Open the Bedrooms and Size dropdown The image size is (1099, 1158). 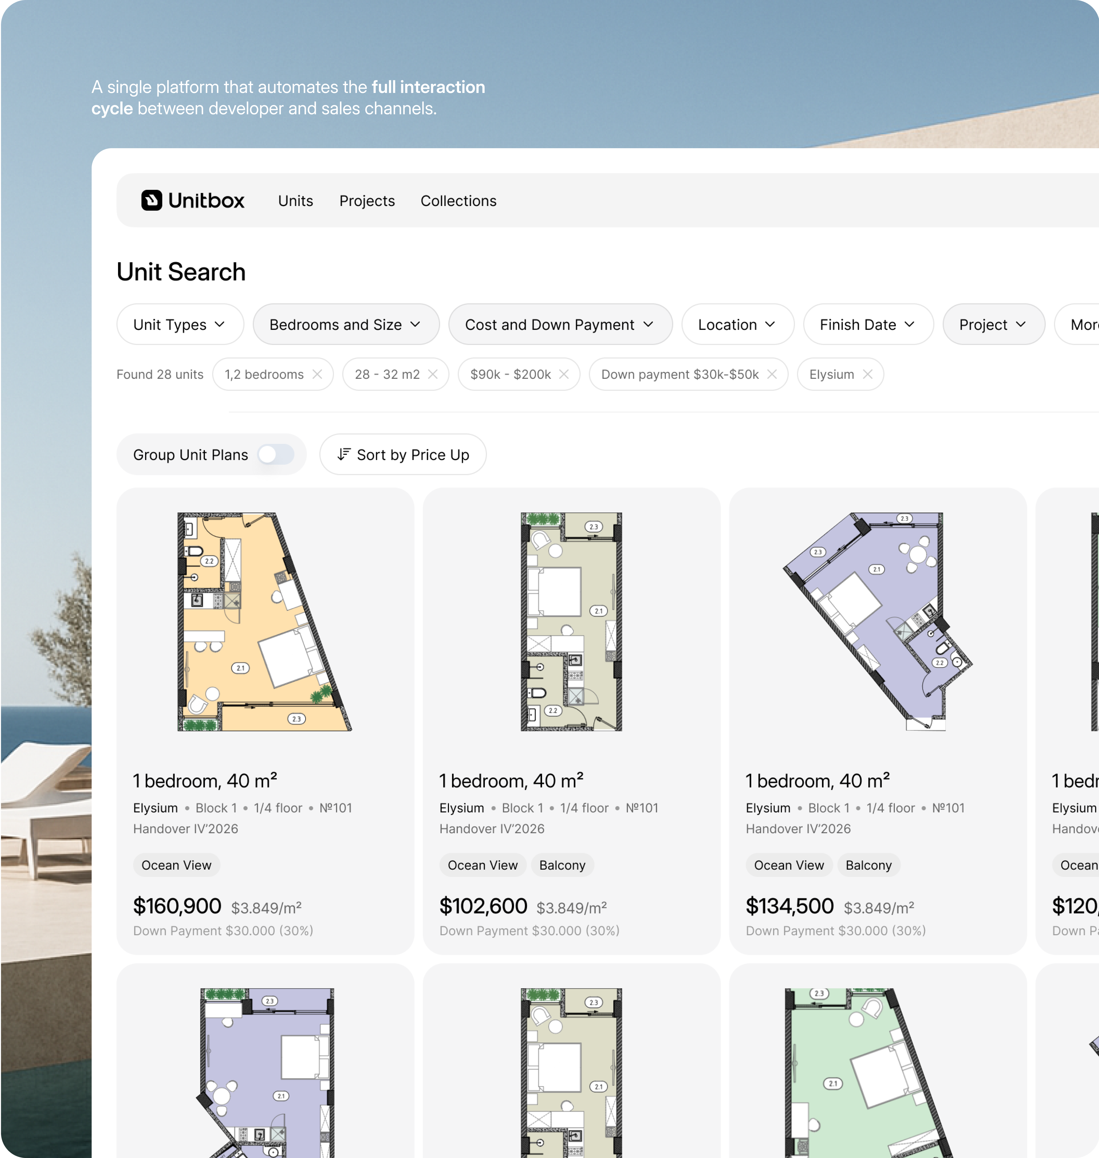346,325
